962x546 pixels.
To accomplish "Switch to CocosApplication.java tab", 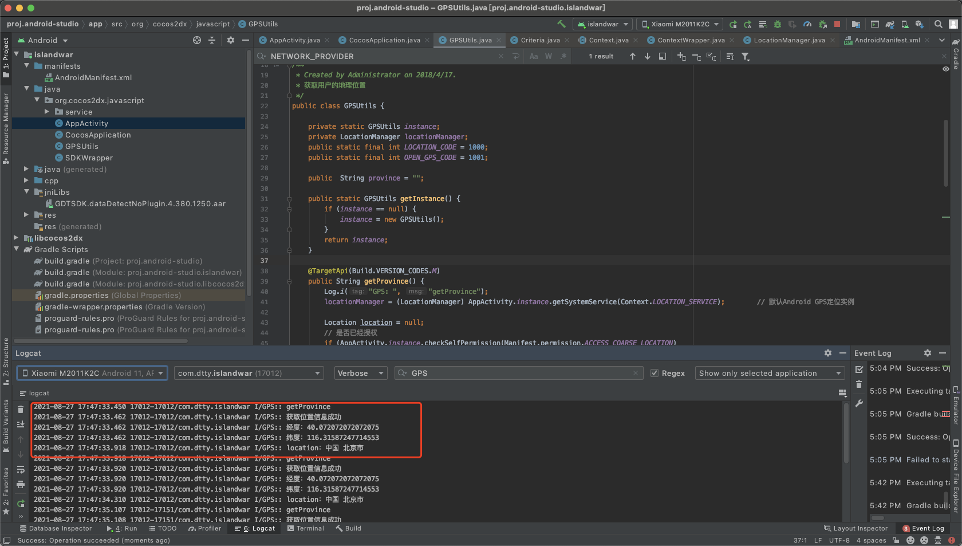I will (384, 40).
